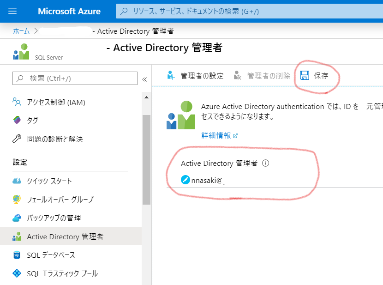
Task: Click the pencil edit icon next to nnasaki@
Action: point(186,180)
